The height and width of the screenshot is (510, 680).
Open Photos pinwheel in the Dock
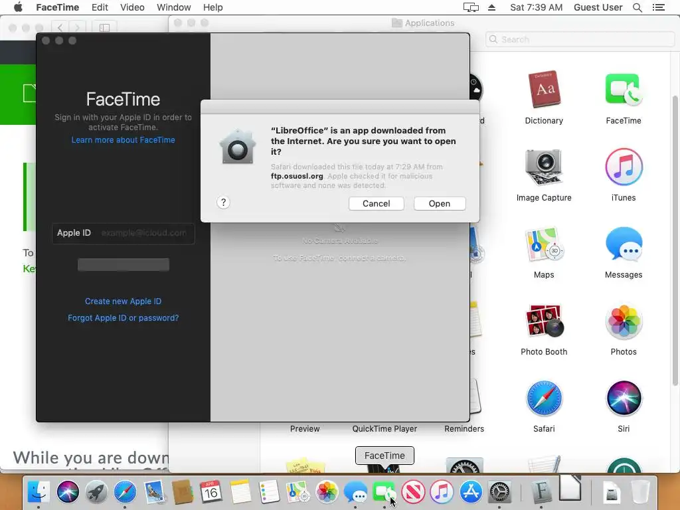[x=327, y=492]
